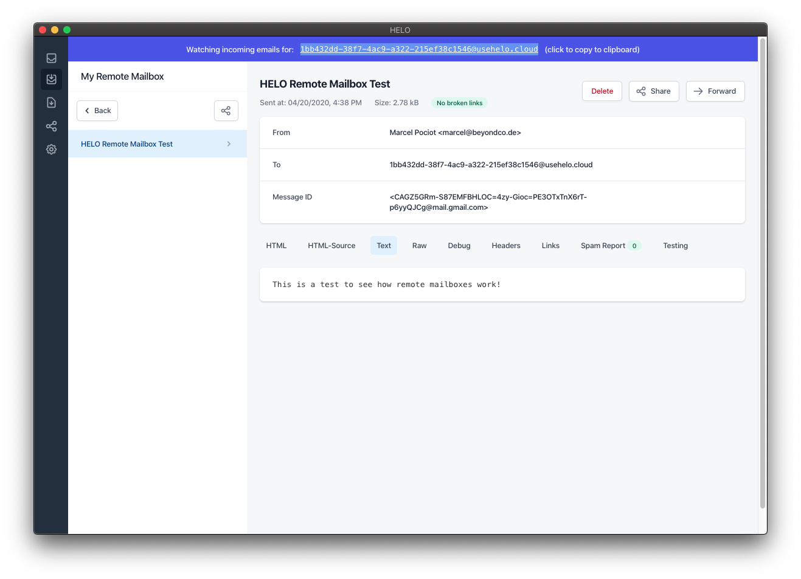Open the sharing icon in left sidebar
Image resolution: width=801 pixels, height=579 pixels.
point(51,126)
